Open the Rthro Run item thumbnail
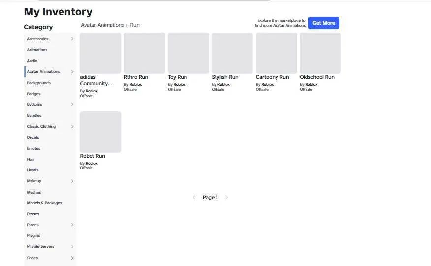 tap(145, 53)
